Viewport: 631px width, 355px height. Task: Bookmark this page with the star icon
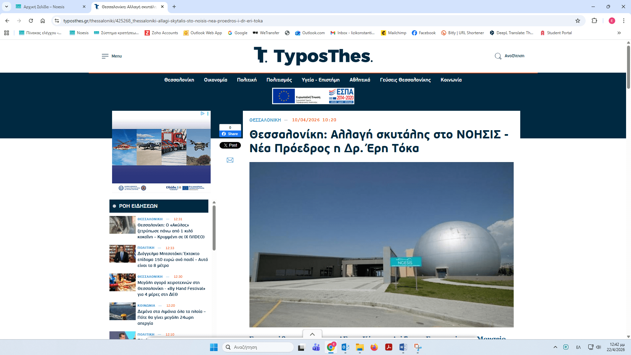coord(578,21)
